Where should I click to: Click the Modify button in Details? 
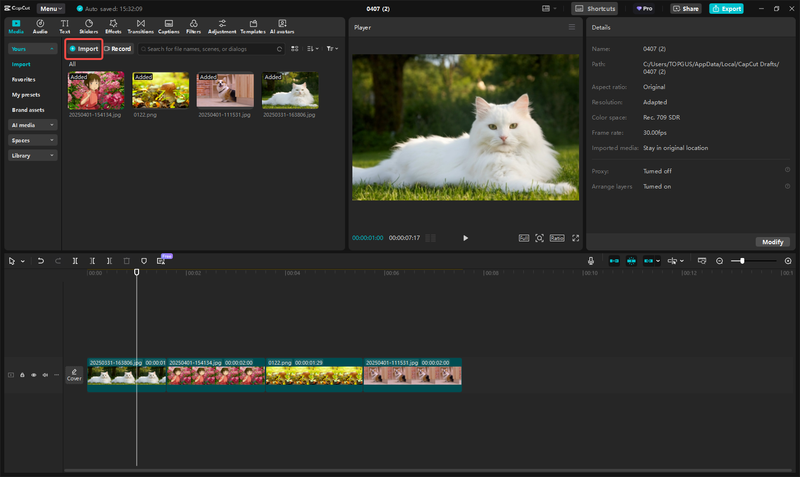click(772, 242)
